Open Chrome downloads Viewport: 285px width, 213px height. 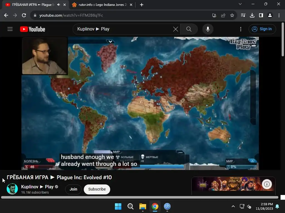[x=252, y=16]
